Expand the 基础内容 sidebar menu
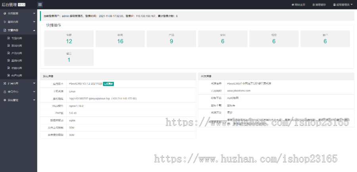This screenshot has width=357, height=172. pyautogui.click(x=18, y=22)
